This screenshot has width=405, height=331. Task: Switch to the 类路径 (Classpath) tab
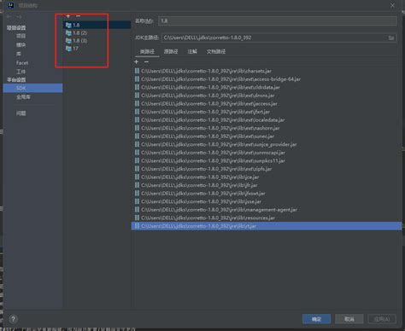(x=147, y=51)
